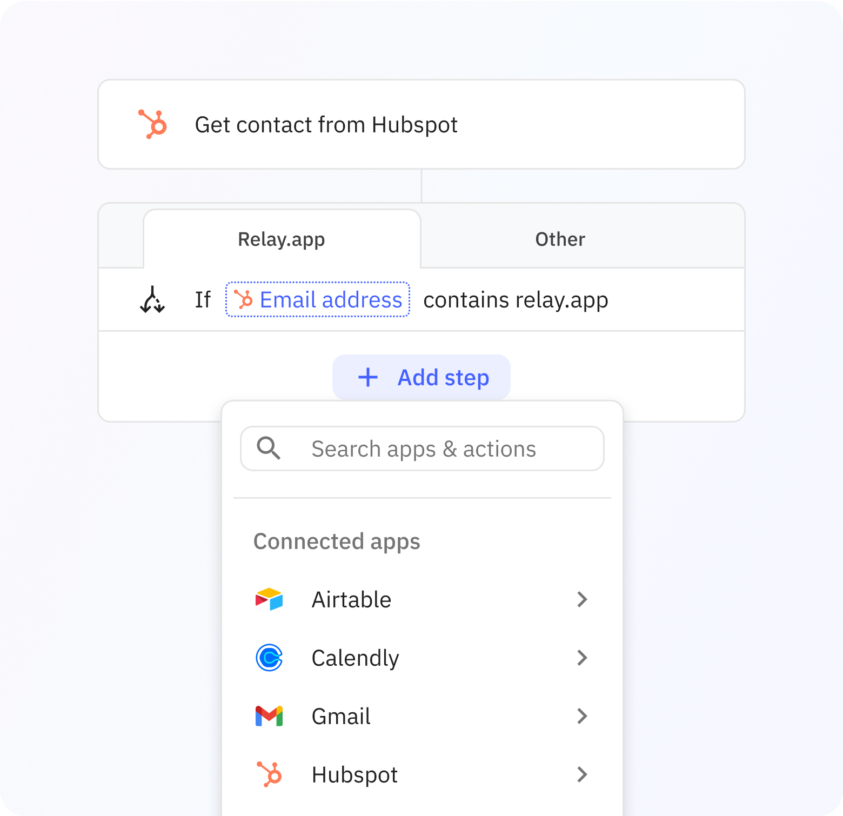Select the Airtable app icon

[269, 599]
